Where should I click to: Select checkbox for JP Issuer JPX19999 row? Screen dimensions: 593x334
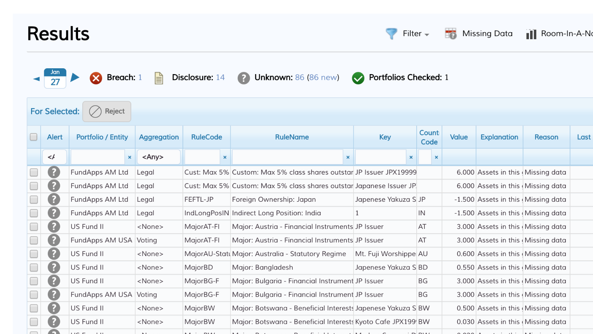pos(34,172)
